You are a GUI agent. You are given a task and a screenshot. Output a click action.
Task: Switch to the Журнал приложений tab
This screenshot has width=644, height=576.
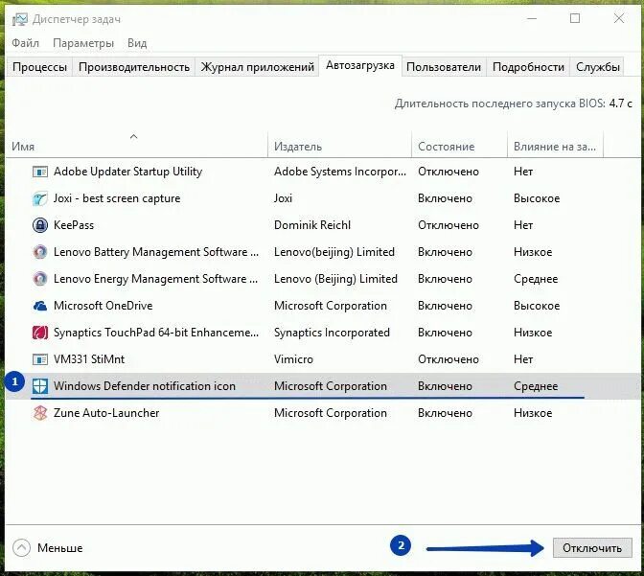(x=257, y=67)
